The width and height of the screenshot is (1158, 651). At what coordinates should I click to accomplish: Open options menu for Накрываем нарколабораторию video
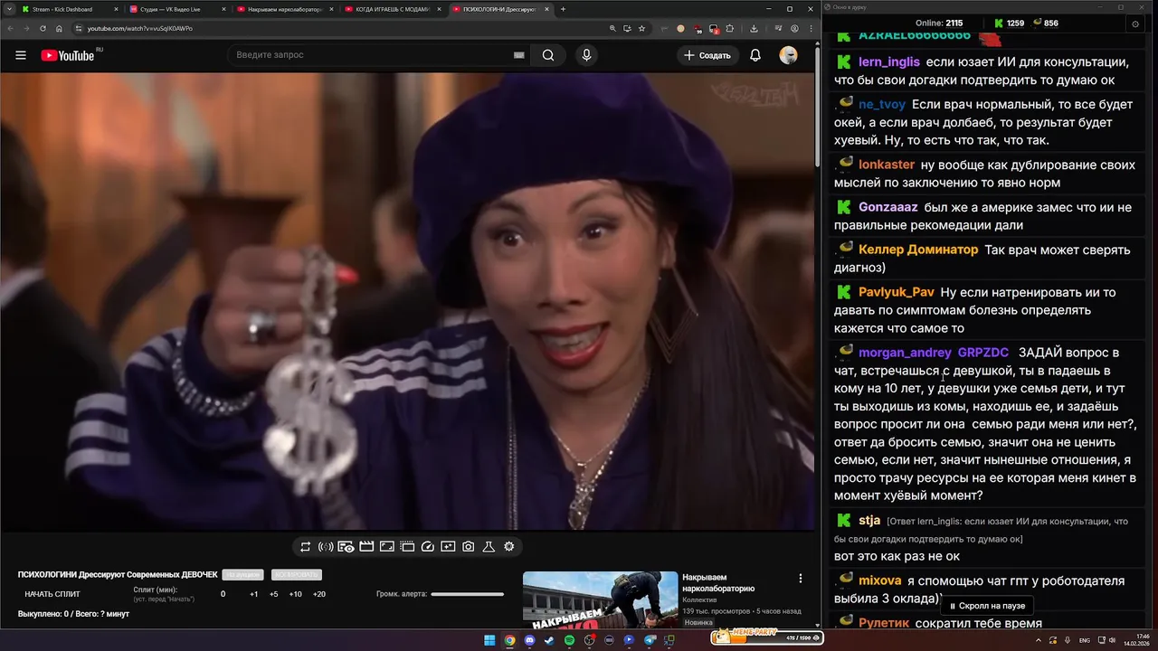coord(800,579)
